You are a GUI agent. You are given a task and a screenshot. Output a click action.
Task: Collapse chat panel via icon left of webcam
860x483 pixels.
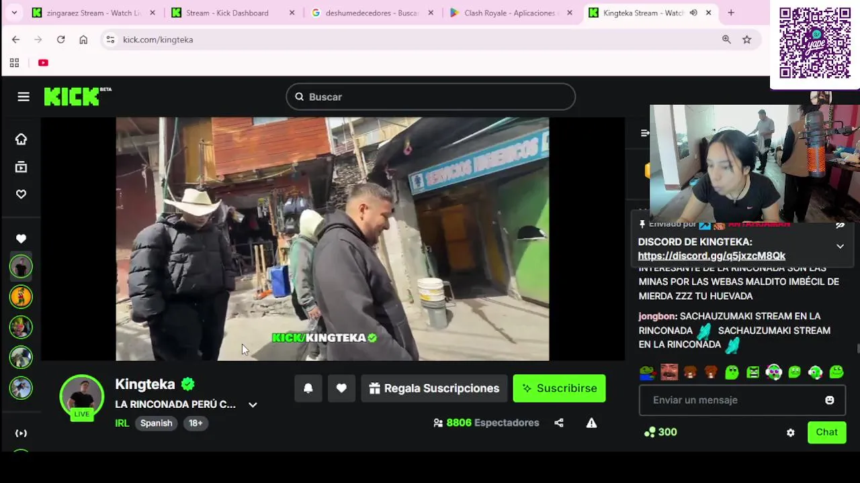coord(645,133)
